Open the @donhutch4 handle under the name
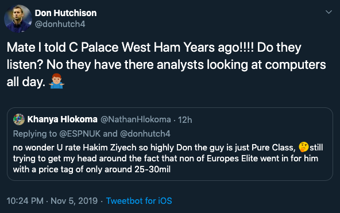The image size is (340, 213). [x=60, y=24]
